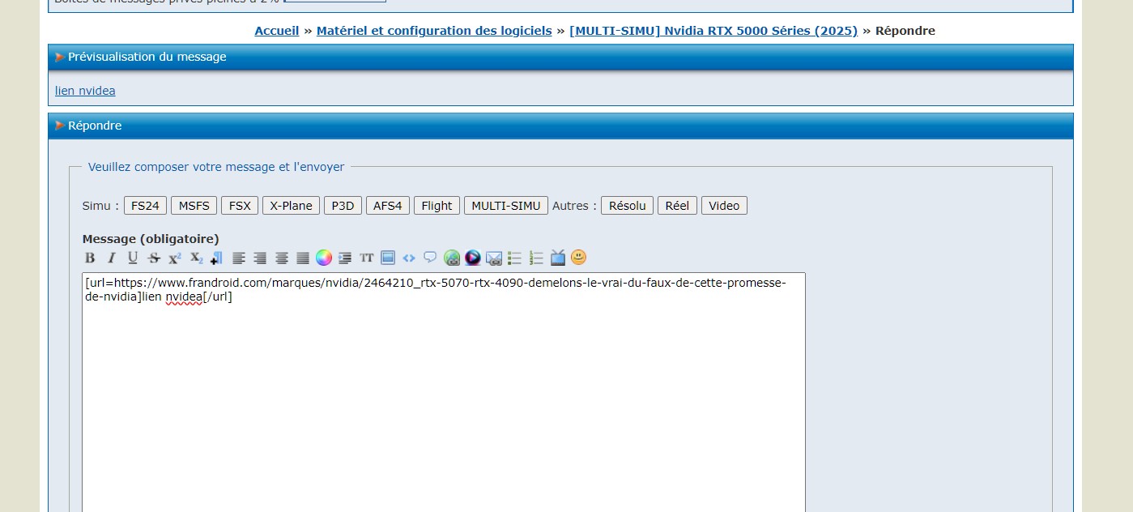The width and height of the screenshot is (1133, 512).
Task: Open the text color wheel picker
Action: coord(324,258)
